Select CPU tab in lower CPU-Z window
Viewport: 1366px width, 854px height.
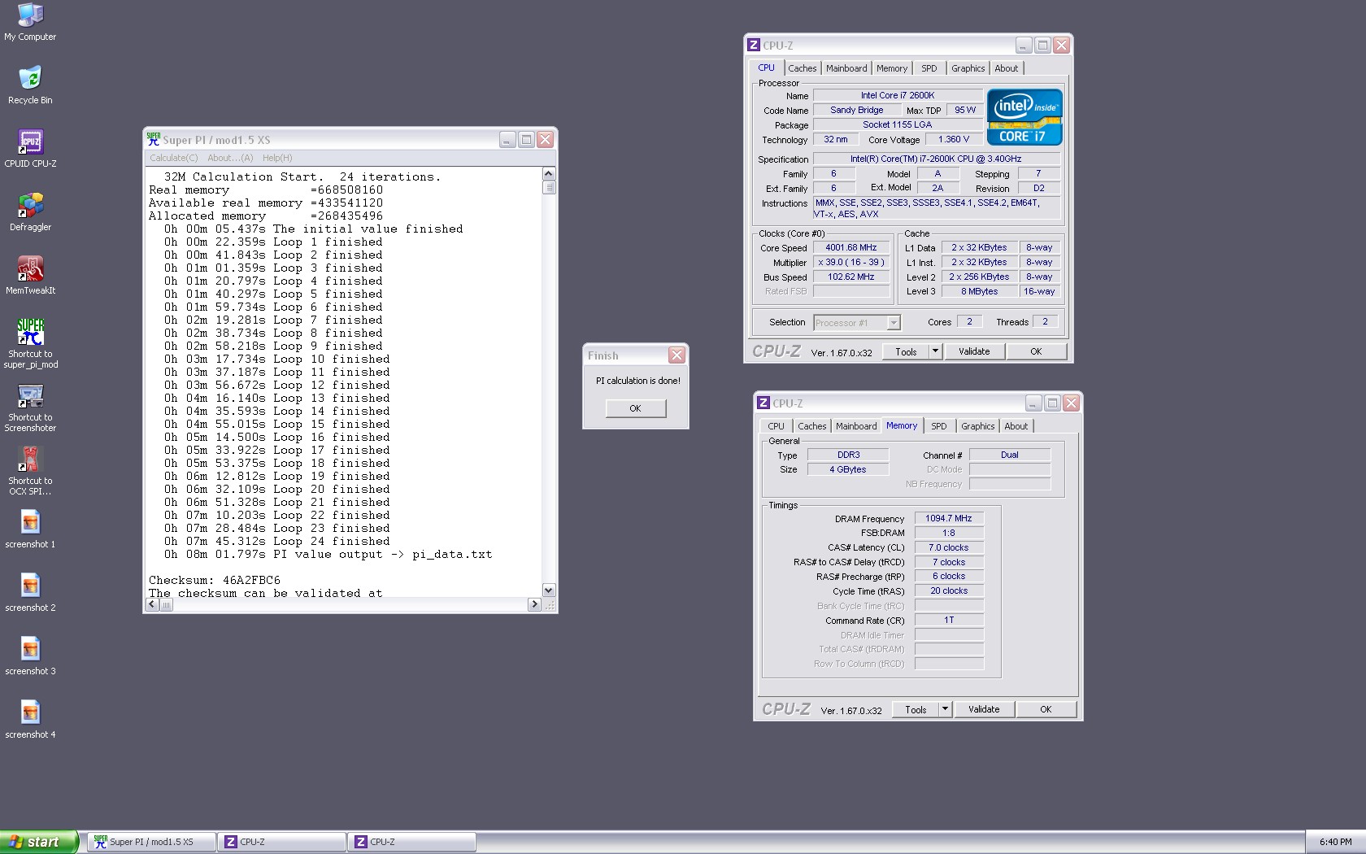tap(777, 426)
